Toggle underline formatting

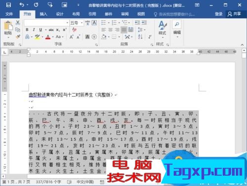pyautogui.click(x=41, y=30)
